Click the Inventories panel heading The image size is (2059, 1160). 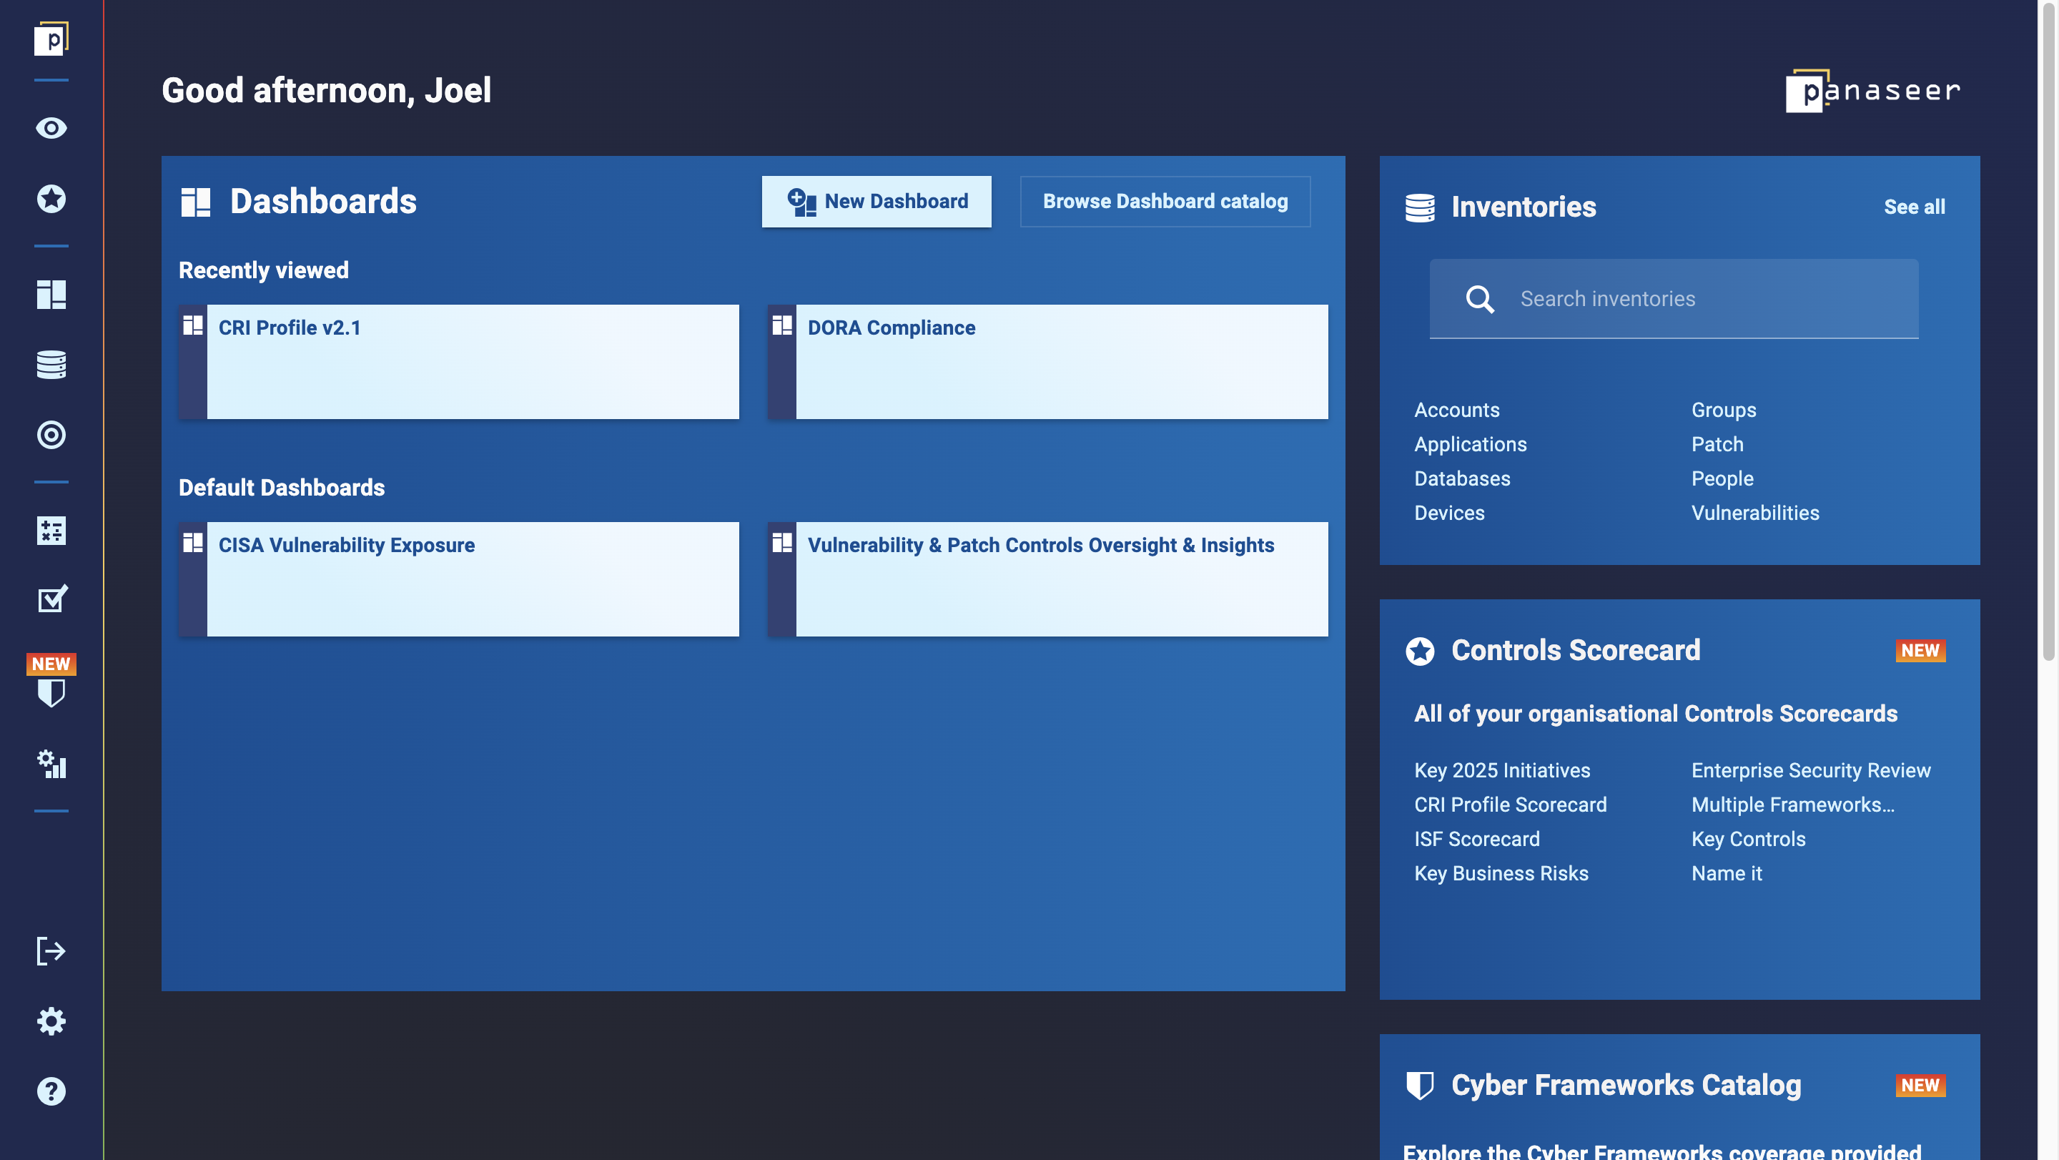pos(1524,207)
